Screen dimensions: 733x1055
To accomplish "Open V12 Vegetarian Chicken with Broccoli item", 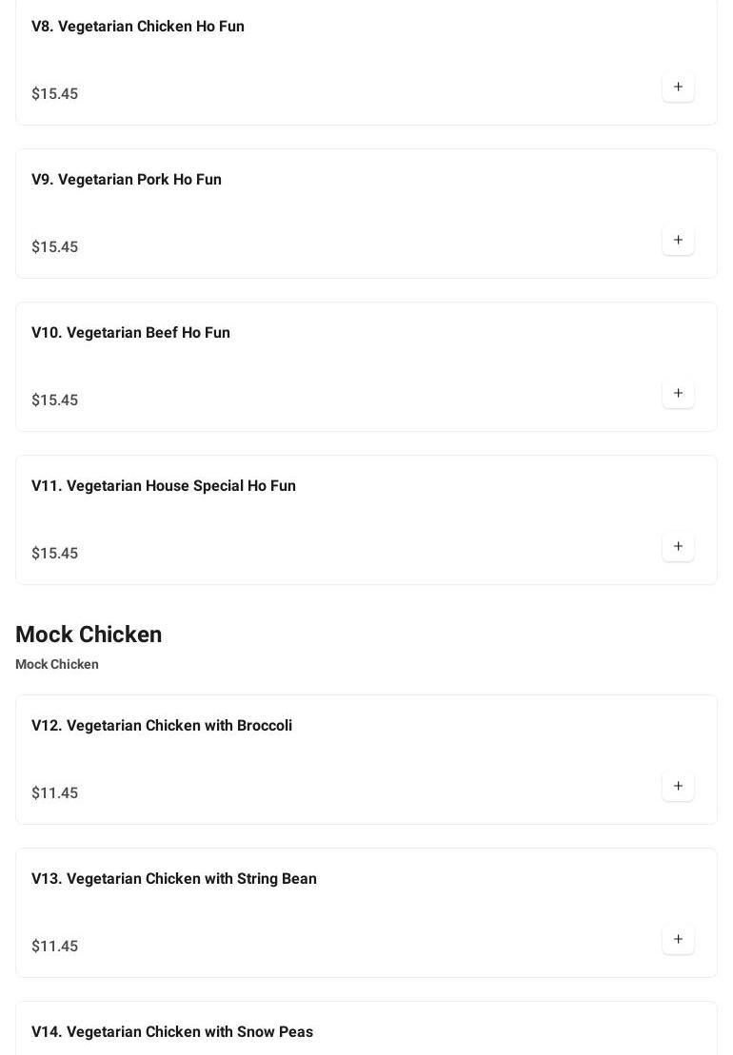I will 162,726.
